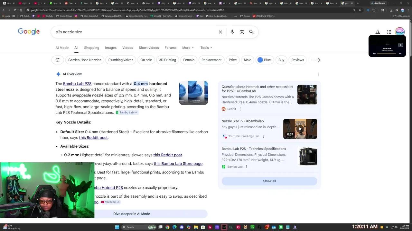Click Show all sources button
412x231 pixels.
(x=269, y=181)
